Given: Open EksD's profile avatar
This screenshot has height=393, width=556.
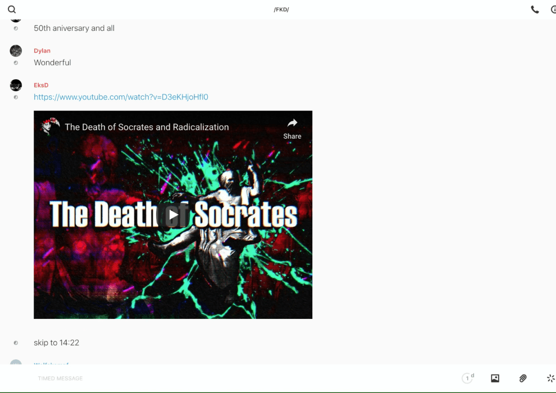Looking at the screenshot, I should click(16, 85).
